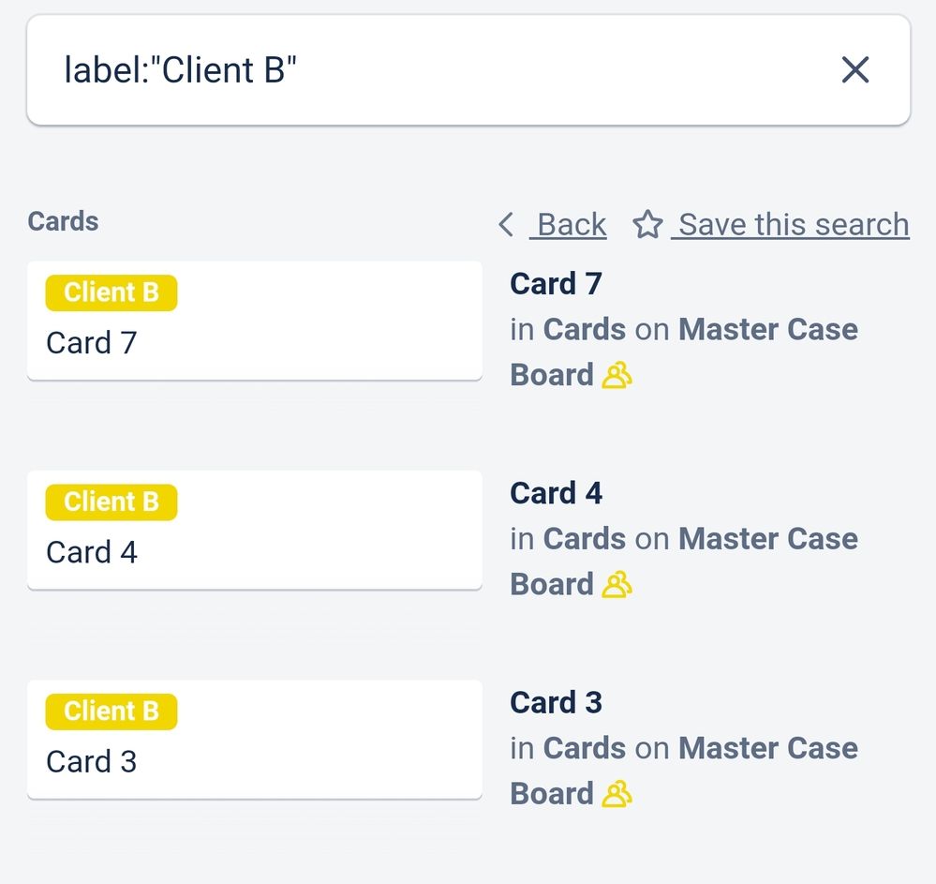Click the Client B label on Card 4
Image resolution: width=936 pixels, height=884 pixels.
coord(111,502)
